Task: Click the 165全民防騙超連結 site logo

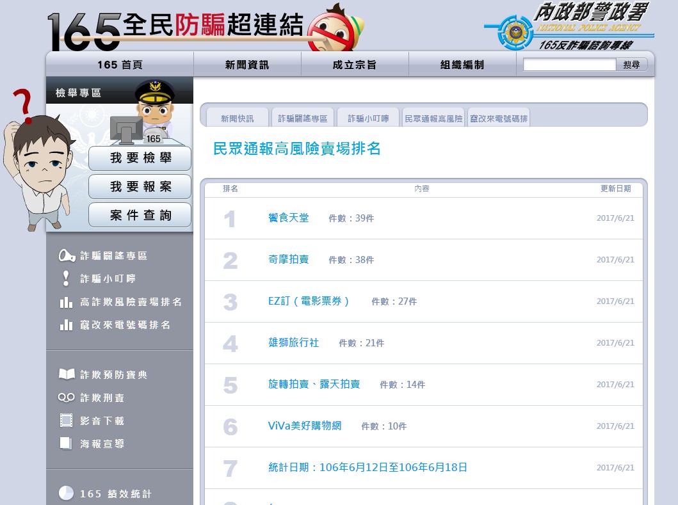Action: tap(175, 29)
